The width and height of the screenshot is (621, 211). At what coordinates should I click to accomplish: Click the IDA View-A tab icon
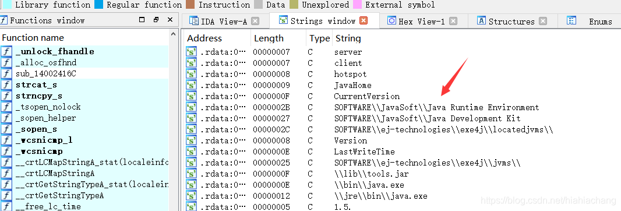pos(193,21)
